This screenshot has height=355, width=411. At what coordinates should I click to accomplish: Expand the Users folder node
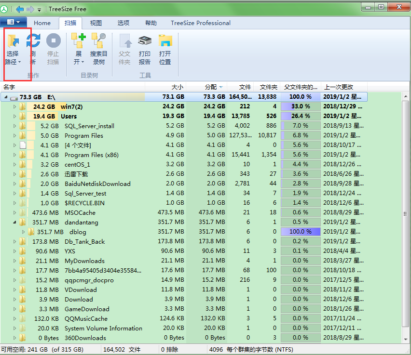pyautogui.click(x=14, y=116)
